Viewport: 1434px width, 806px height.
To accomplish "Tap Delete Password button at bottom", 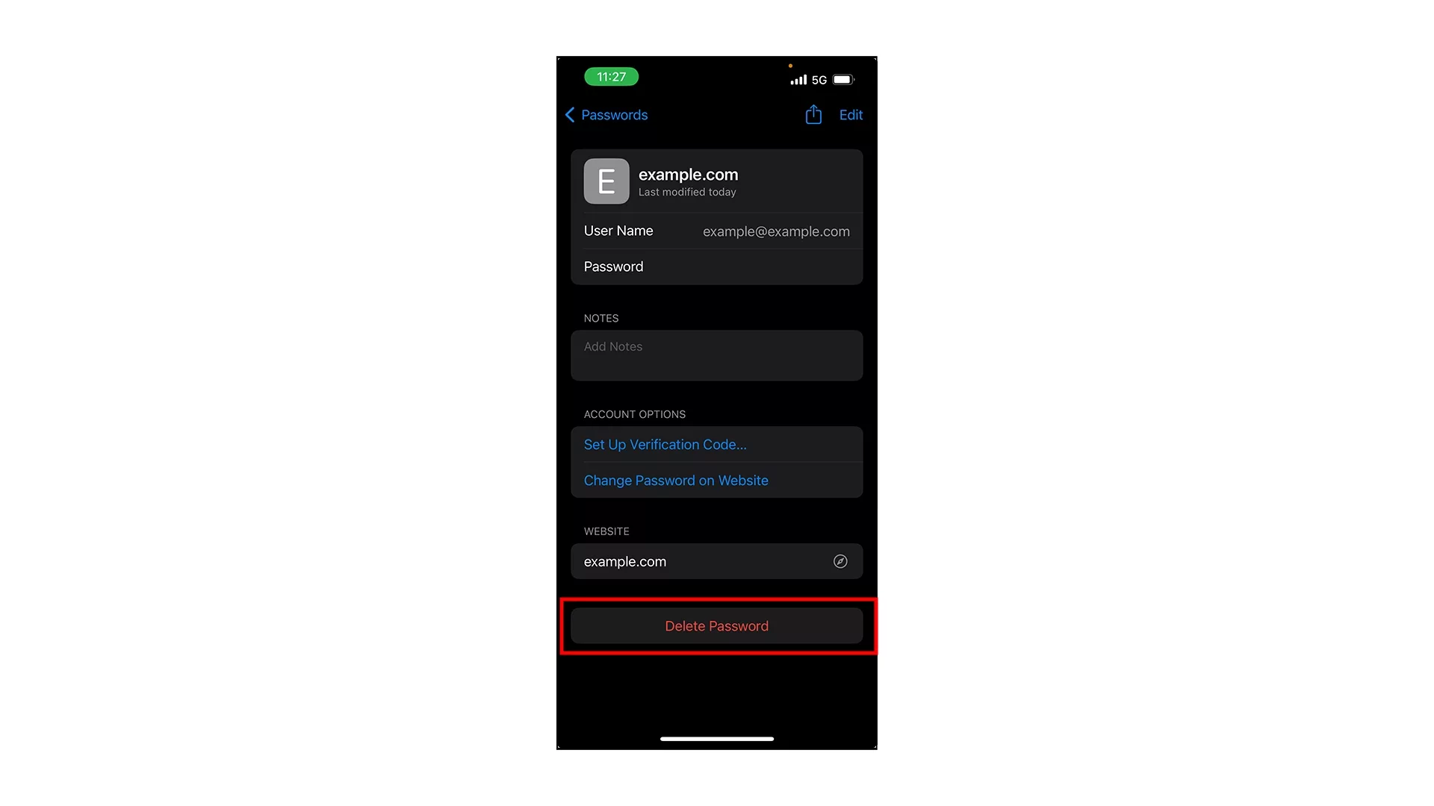I will tap(717, 626).
